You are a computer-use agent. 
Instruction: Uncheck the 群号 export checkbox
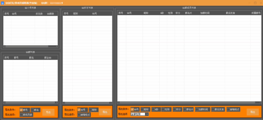click(x=21, y=110)
